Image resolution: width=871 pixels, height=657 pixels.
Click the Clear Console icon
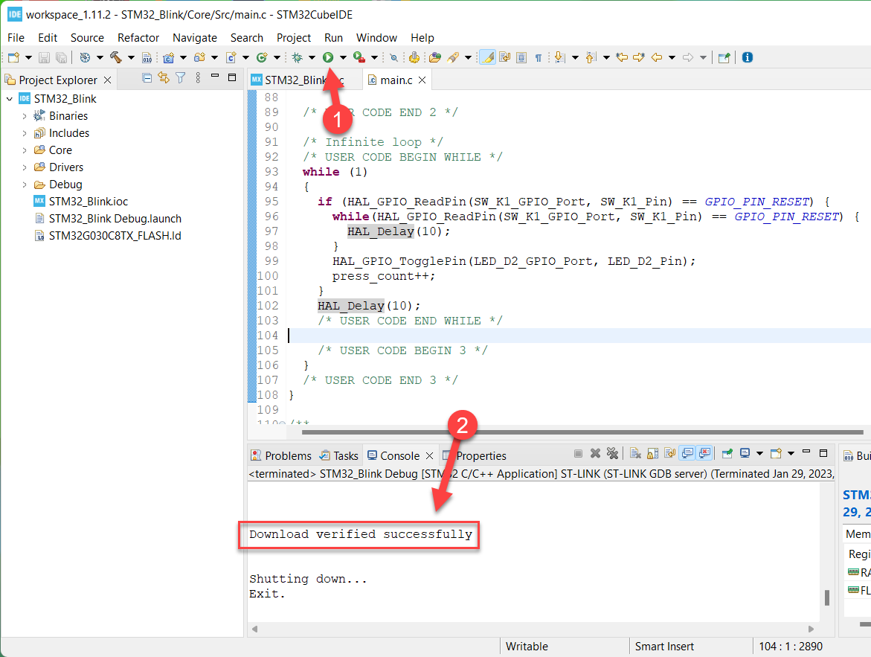pyautogui.click(x=635, y=454)
